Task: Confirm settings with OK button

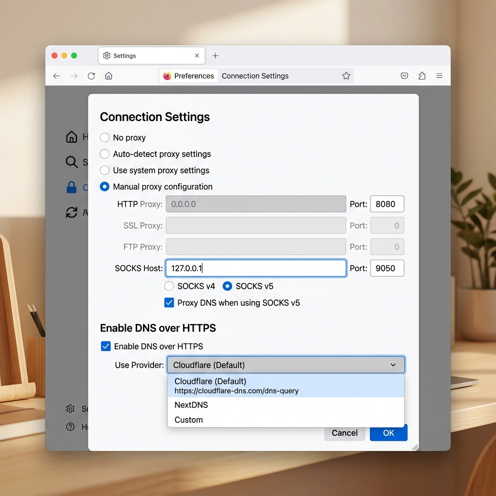Action: click(x=388, y=433)
